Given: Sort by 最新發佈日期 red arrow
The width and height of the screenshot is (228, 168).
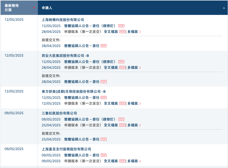Looking at the screenshot, I should [x=34, y=8].
